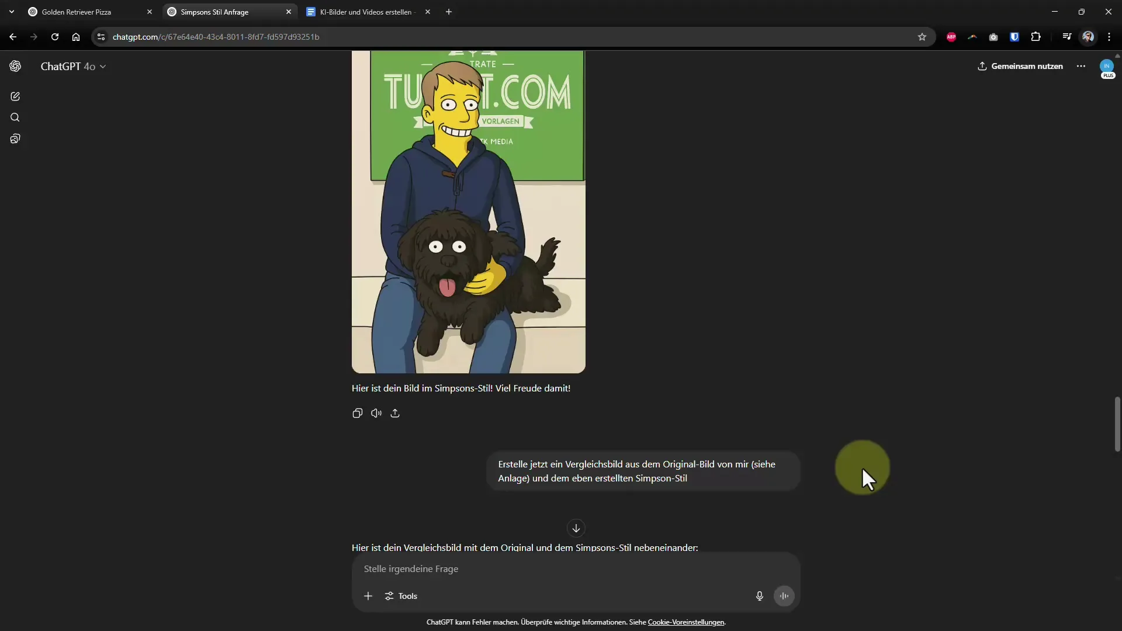Image resolution: width=1122 pixels, height=631 pixels.
Task: Start a new chat with the pencil icon
Action: (x=15, y=96)
